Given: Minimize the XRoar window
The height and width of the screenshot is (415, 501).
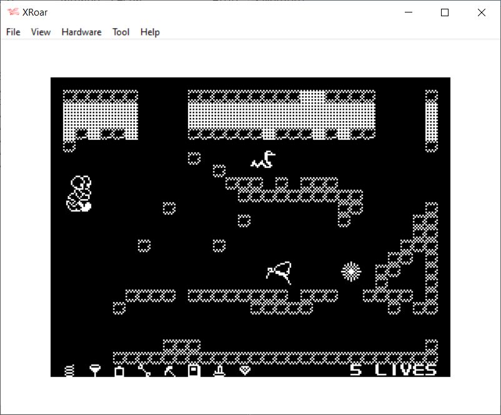Looking at the screenshot, I should pos(409,12).
